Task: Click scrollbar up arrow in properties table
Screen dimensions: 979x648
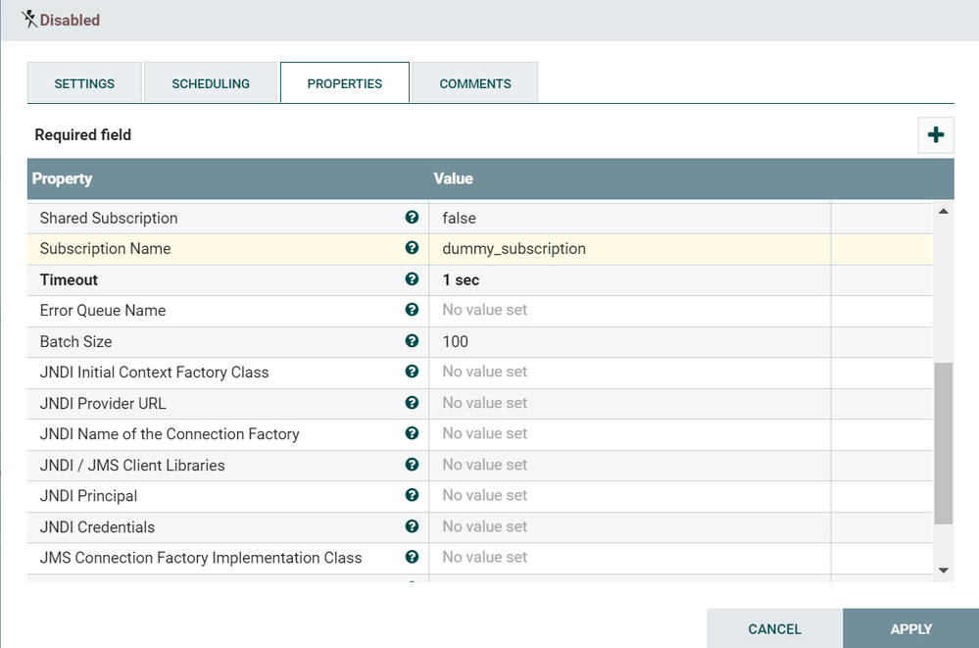Action: coord(944,211)
